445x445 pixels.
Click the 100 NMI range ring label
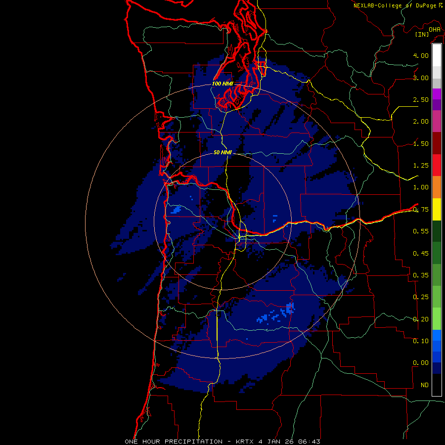pyautogui.click(x=222, y=84)
